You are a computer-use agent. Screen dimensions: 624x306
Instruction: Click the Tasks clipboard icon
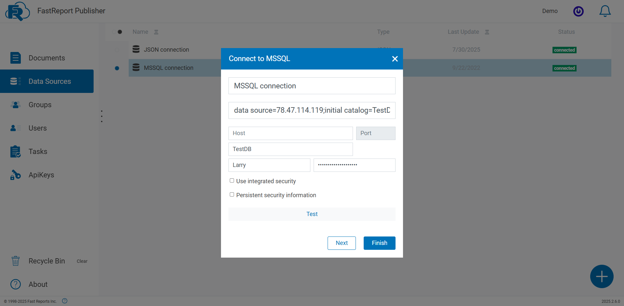pyautogui.click(x=15, y=151)
